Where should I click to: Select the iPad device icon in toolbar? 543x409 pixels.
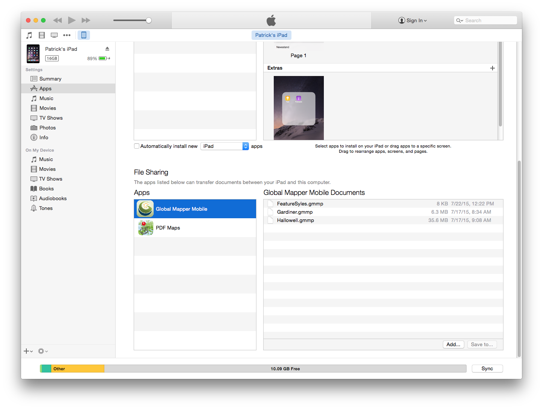pos(84,35)
